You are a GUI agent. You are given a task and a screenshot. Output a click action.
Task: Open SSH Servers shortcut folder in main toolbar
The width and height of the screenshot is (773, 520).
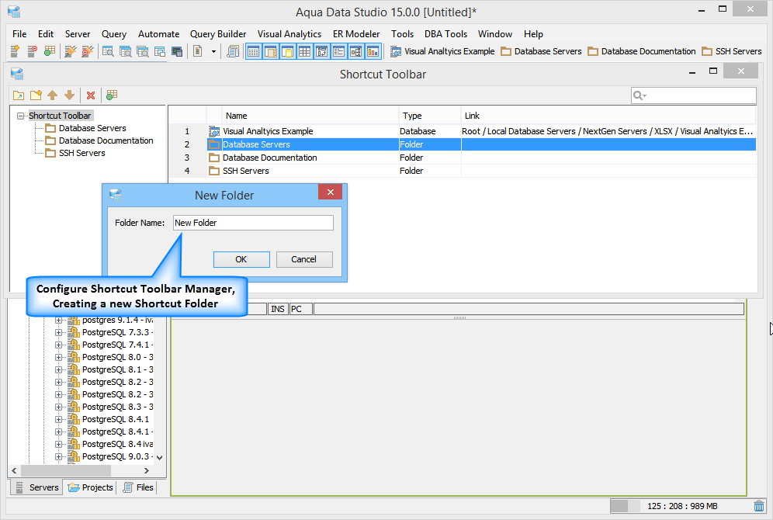[x=732, y=51]
